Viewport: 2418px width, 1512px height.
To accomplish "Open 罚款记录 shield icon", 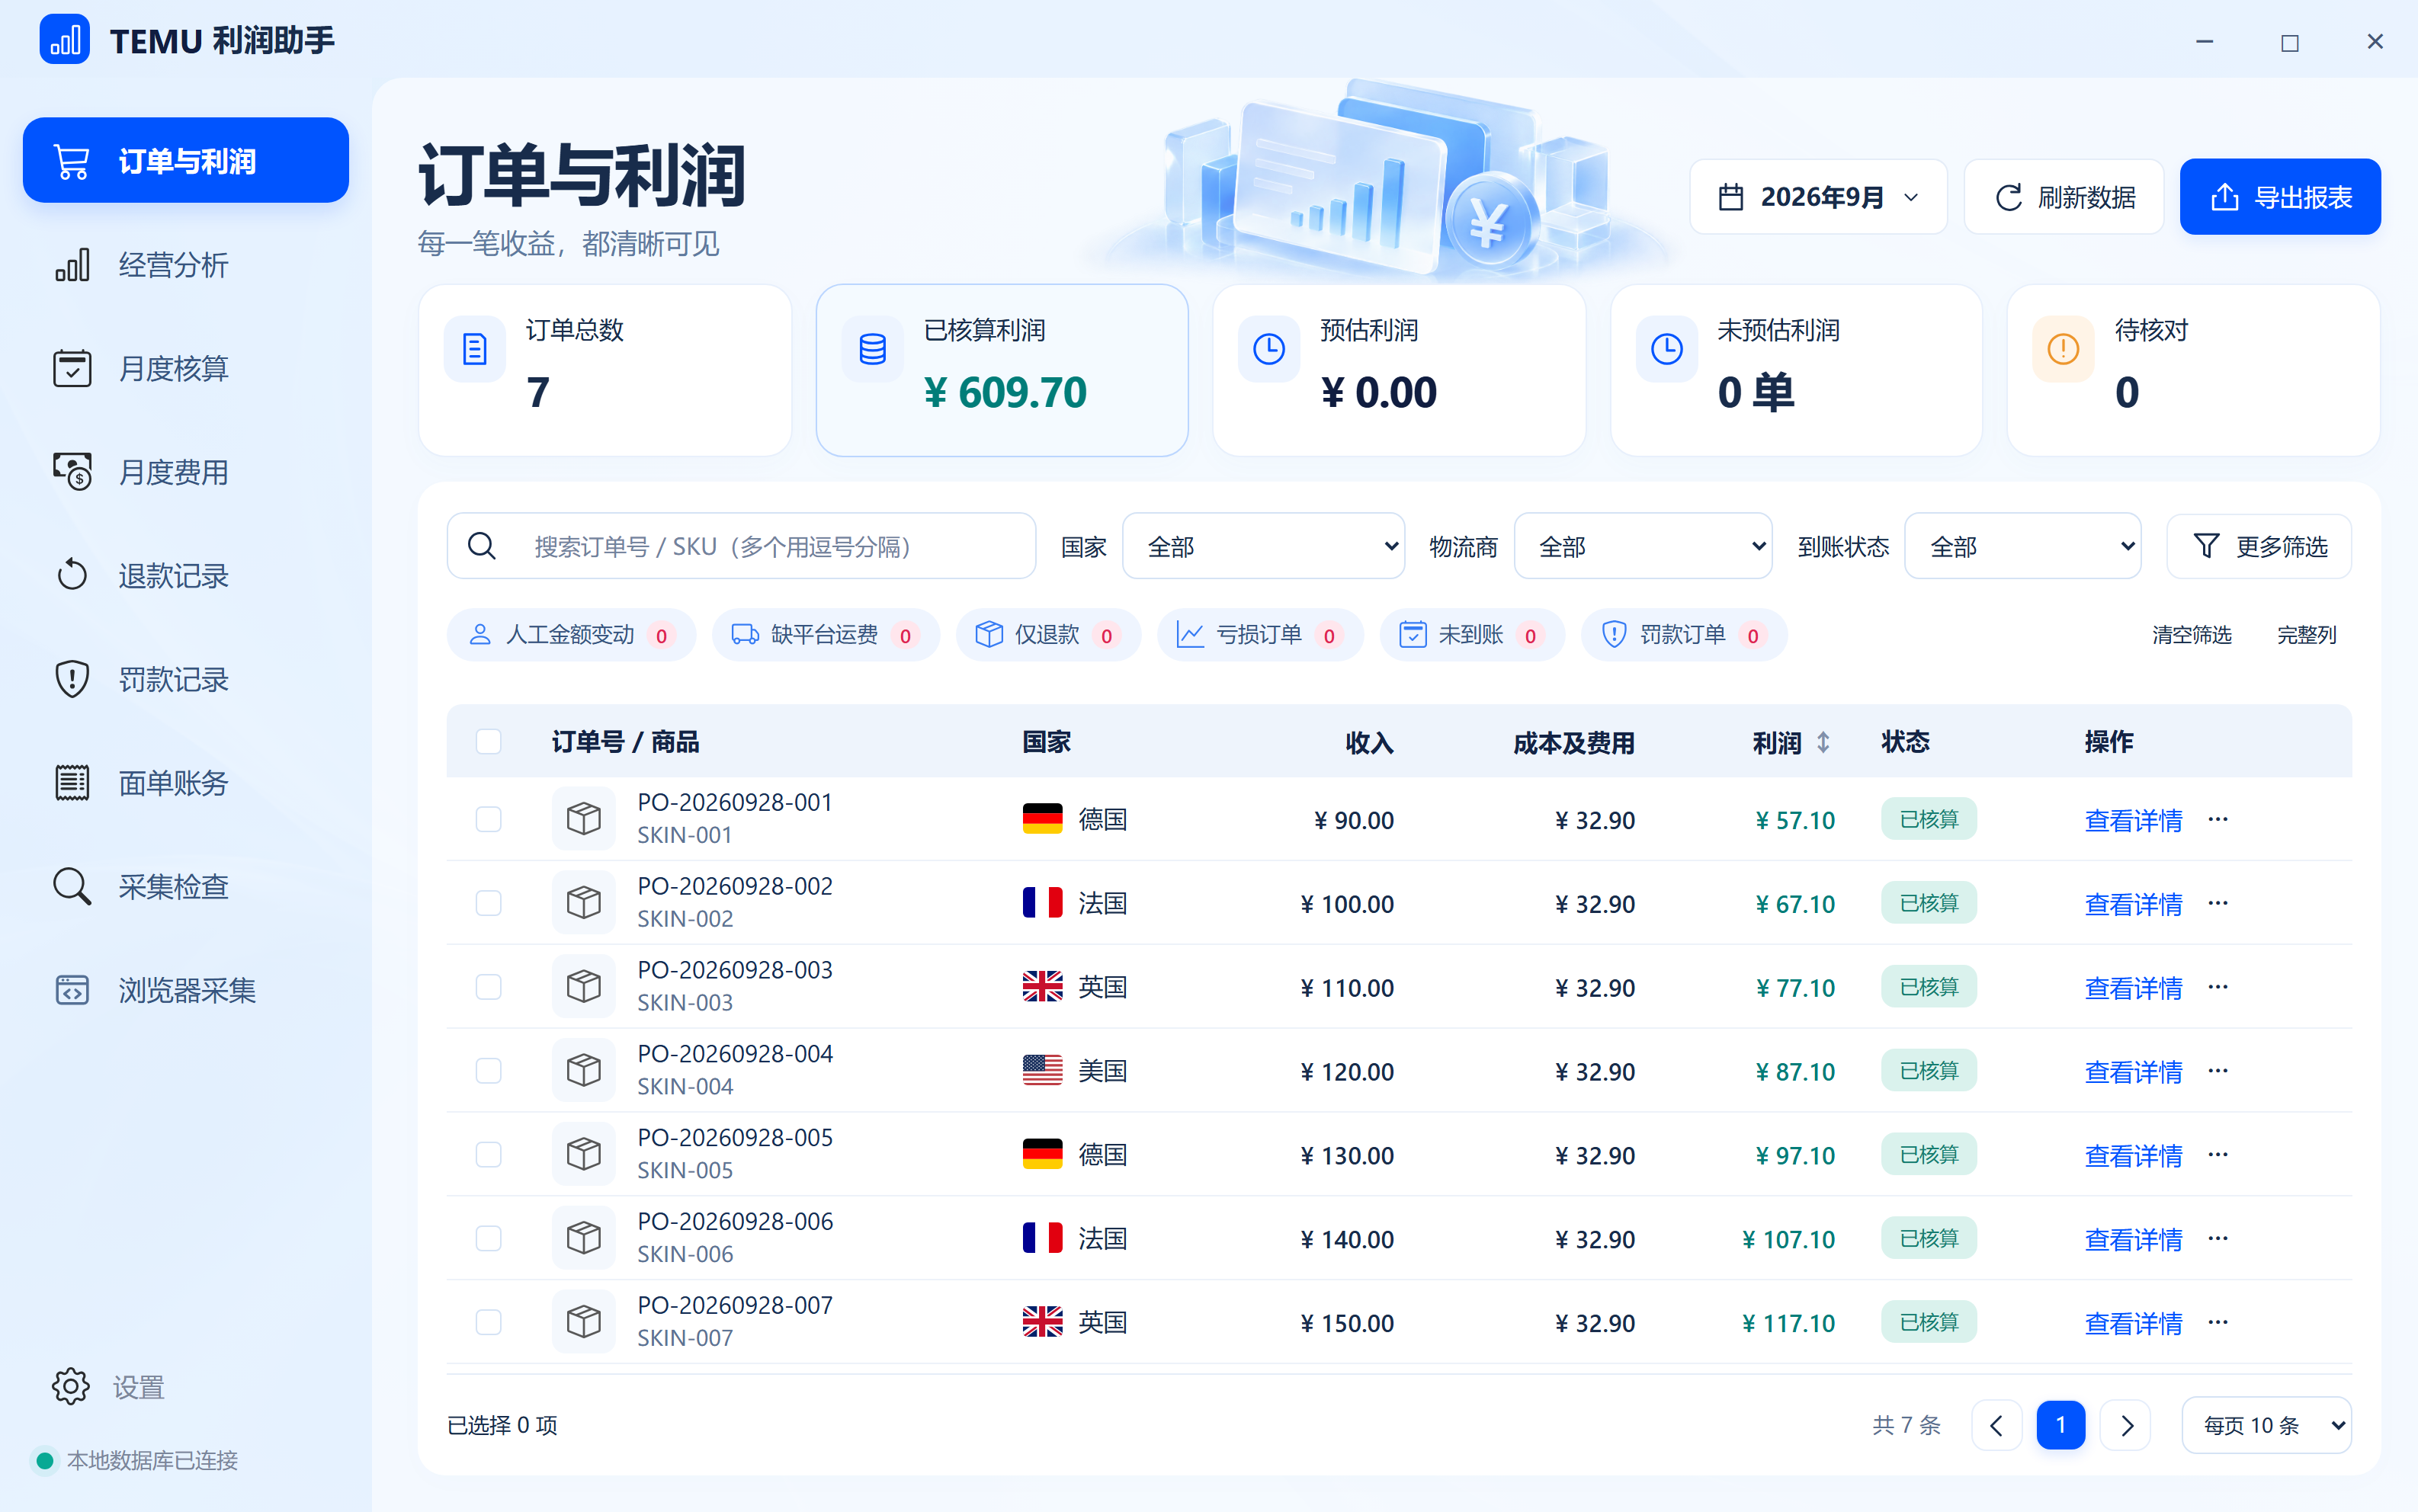I will point(72,679).
